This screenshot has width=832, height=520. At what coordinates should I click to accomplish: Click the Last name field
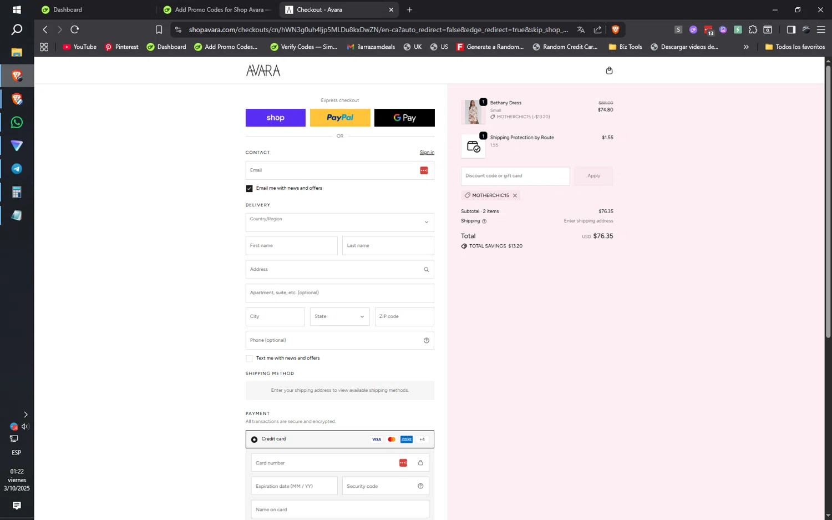click(x=388, y=246)
